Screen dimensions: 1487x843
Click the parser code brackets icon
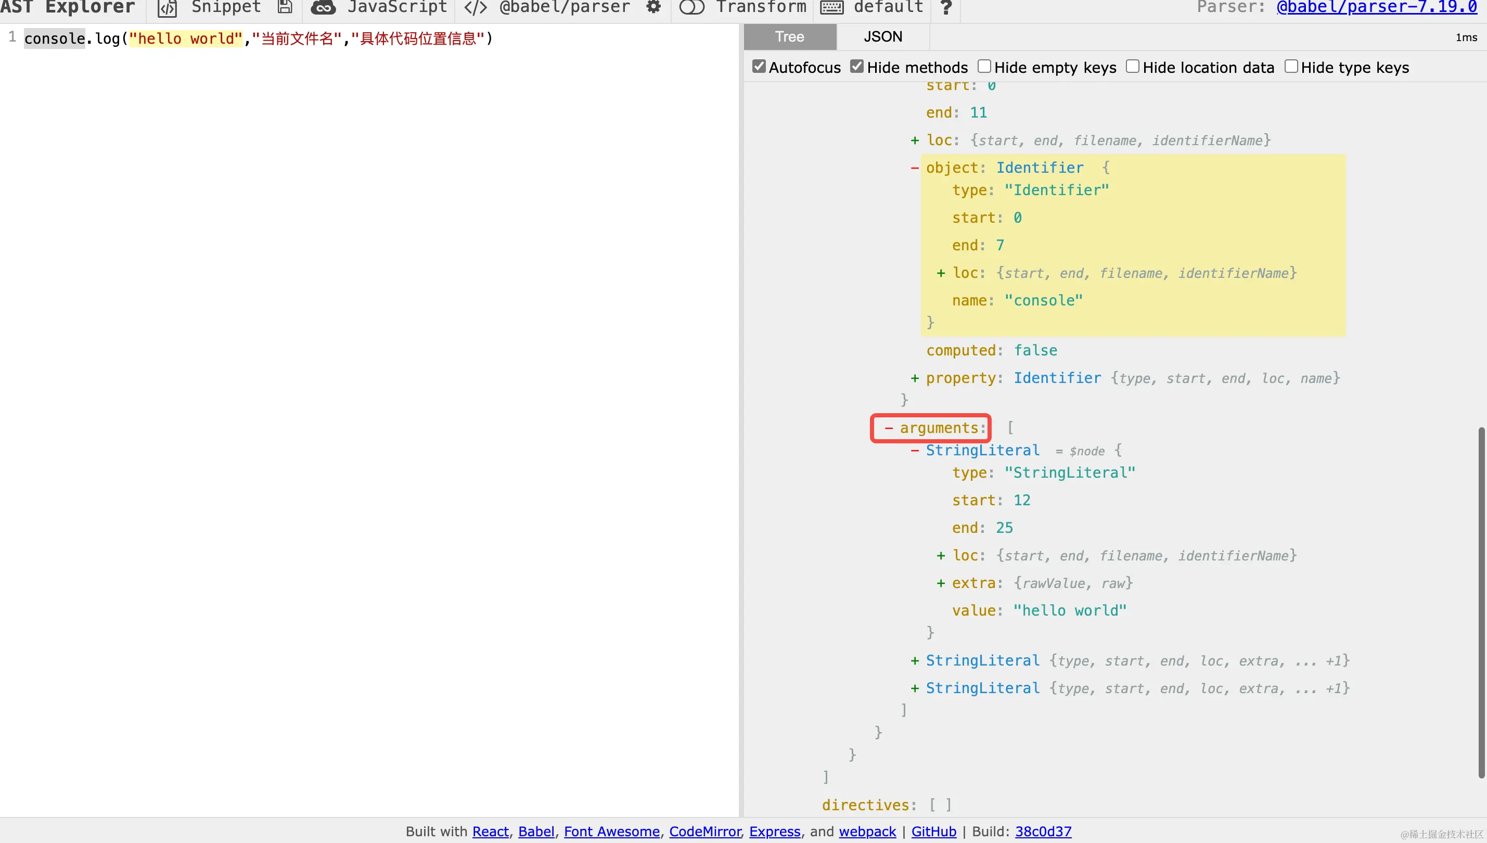[x=475, y=7]
